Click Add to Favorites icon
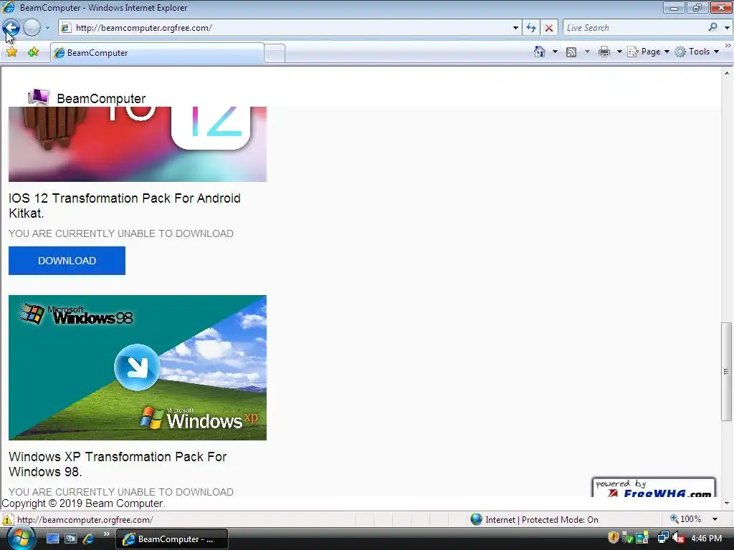This screenshot has height=550, width=734. [x=33, y=52]
